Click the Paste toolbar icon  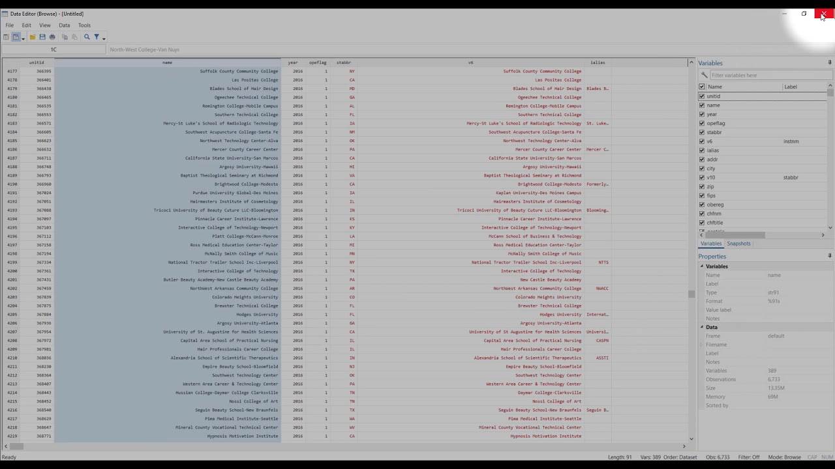[x=74, y=37]
